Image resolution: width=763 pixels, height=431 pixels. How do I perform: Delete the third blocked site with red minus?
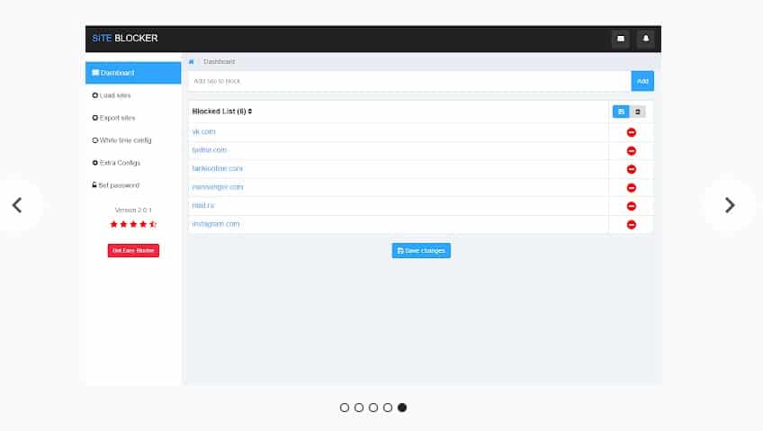pos(631,169)
